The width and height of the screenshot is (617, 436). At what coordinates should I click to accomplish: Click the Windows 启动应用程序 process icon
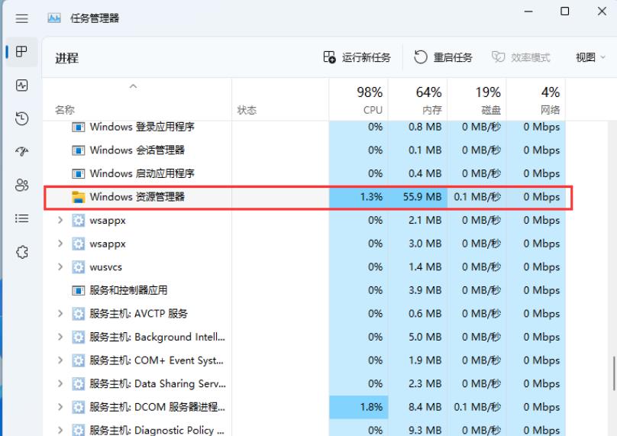click(79, 173)
